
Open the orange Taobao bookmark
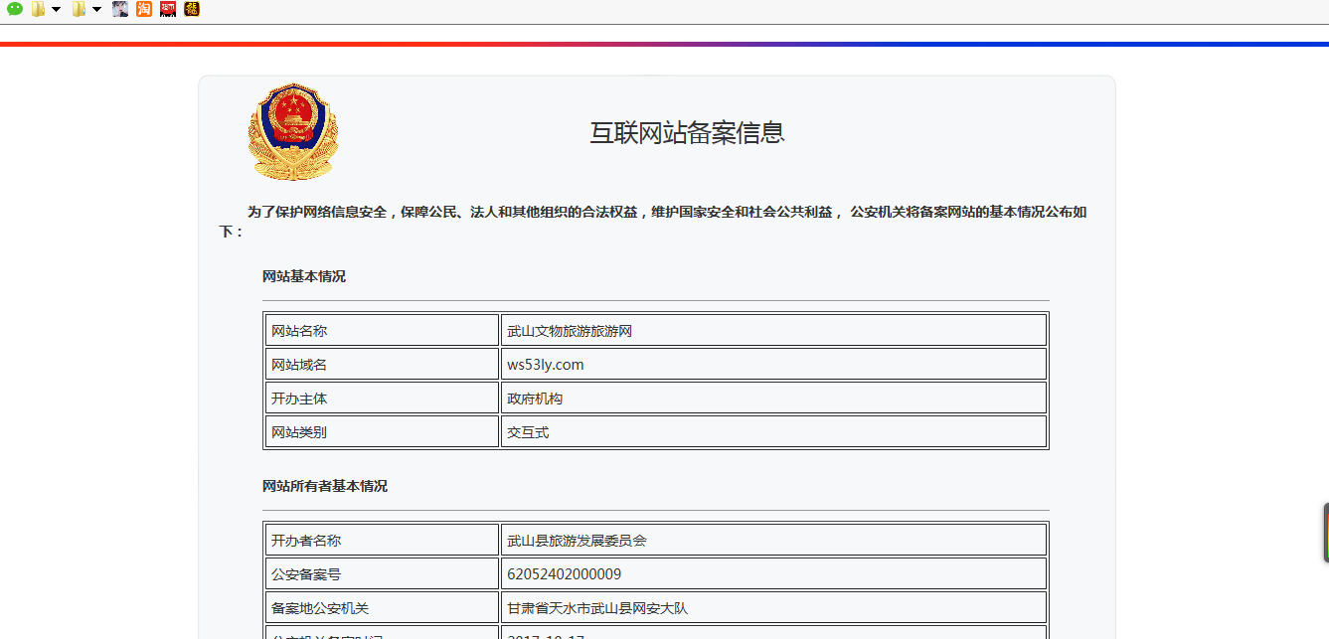point(144,9)
